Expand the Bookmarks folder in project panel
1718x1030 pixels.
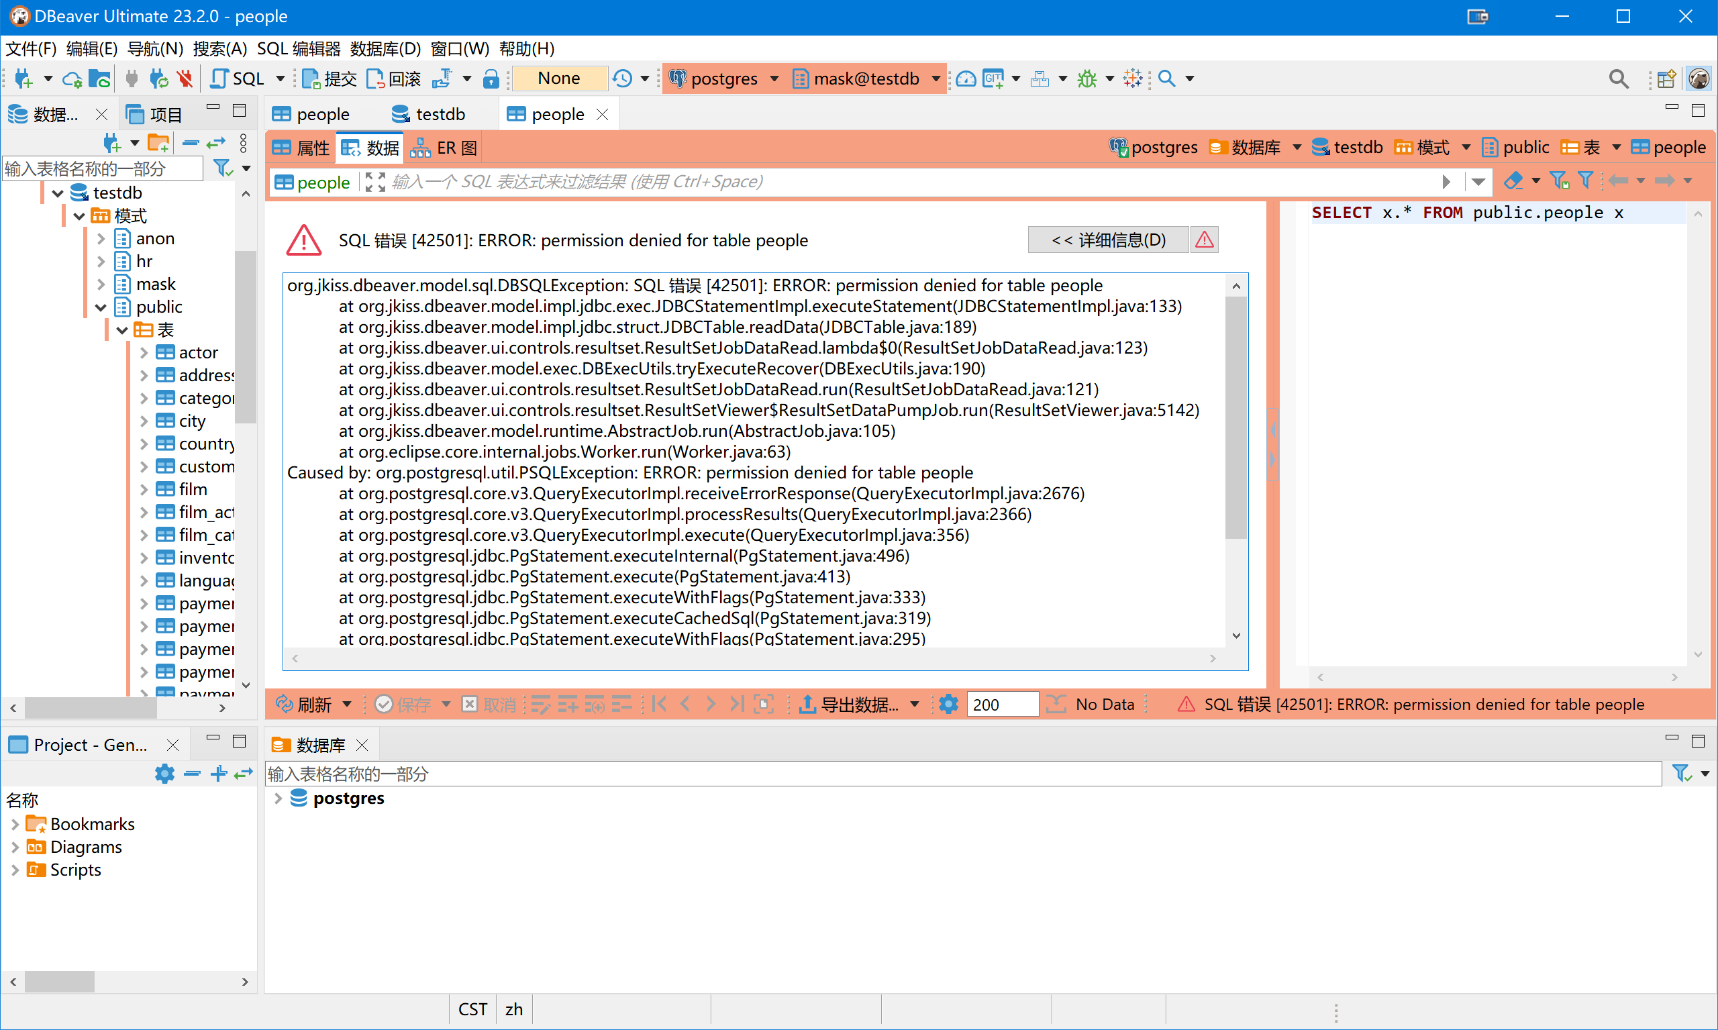15,825
